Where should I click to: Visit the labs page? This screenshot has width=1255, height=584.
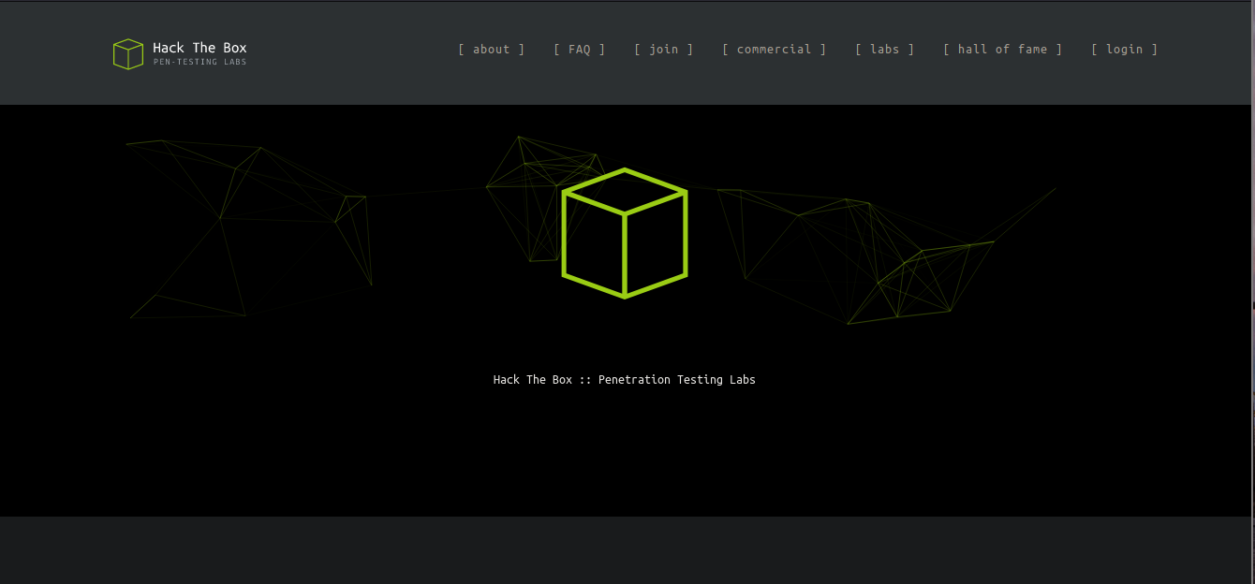885,50
